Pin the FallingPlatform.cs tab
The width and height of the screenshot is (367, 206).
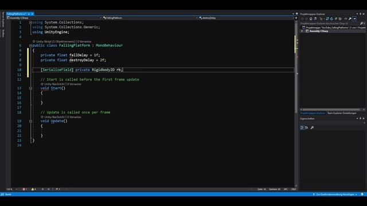(x=29, y=14)
